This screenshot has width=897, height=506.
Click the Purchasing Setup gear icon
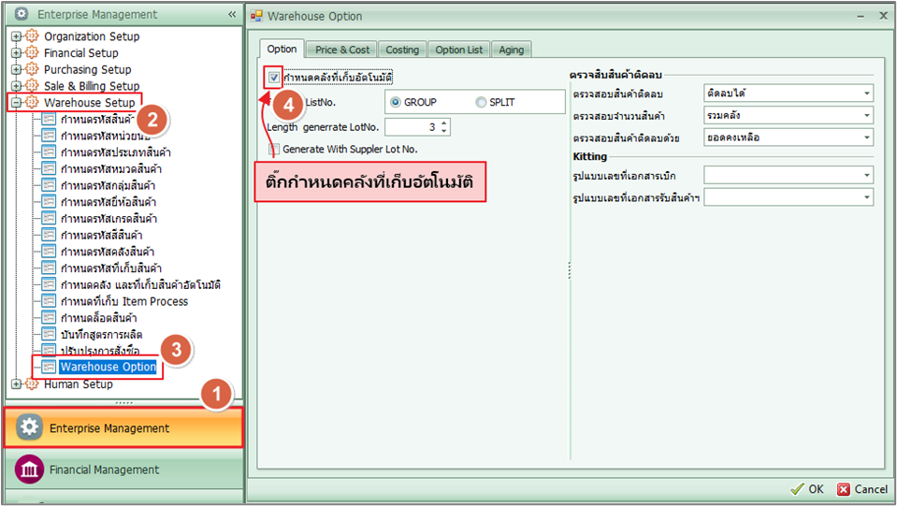coord(33,69)
